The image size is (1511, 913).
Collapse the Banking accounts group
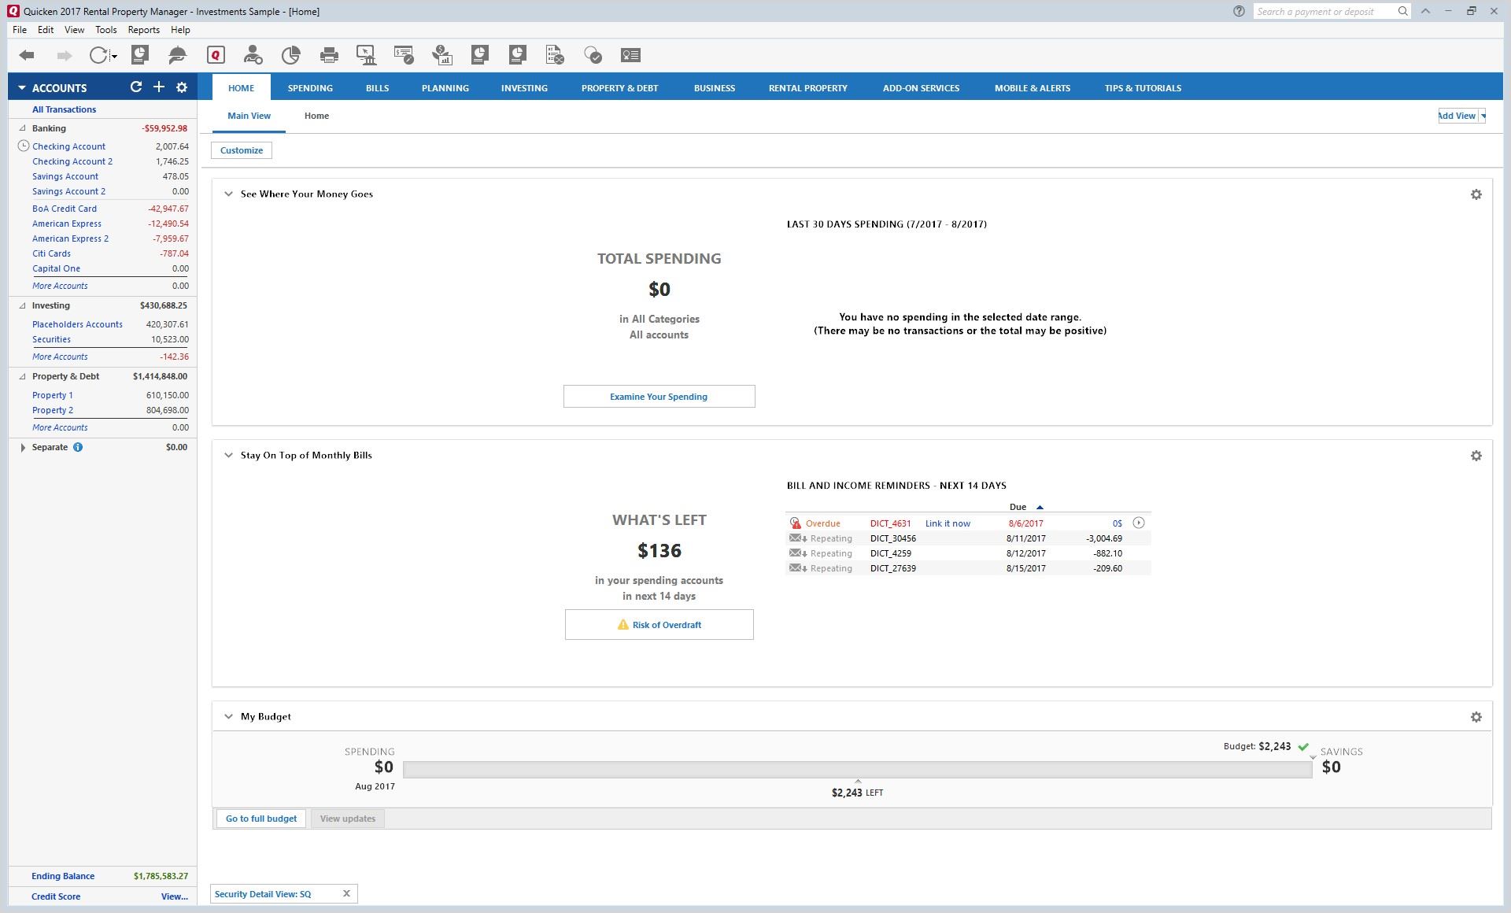(x=22, y=128)
